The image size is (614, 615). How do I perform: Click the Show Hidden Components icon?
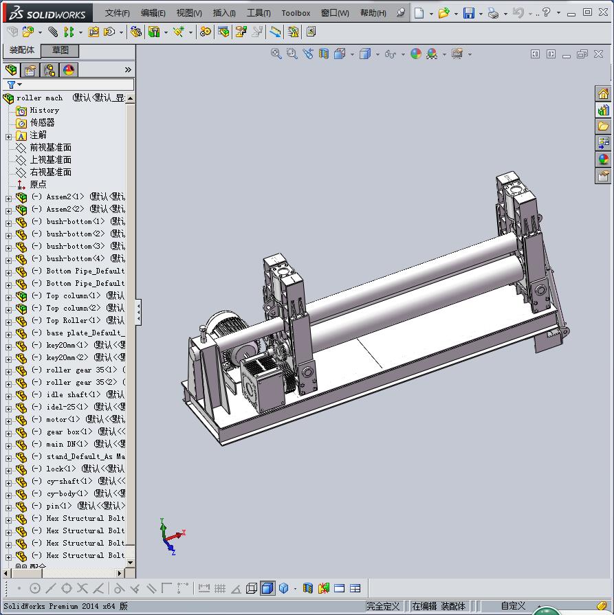pyautogui.click(x=136, y=32)
